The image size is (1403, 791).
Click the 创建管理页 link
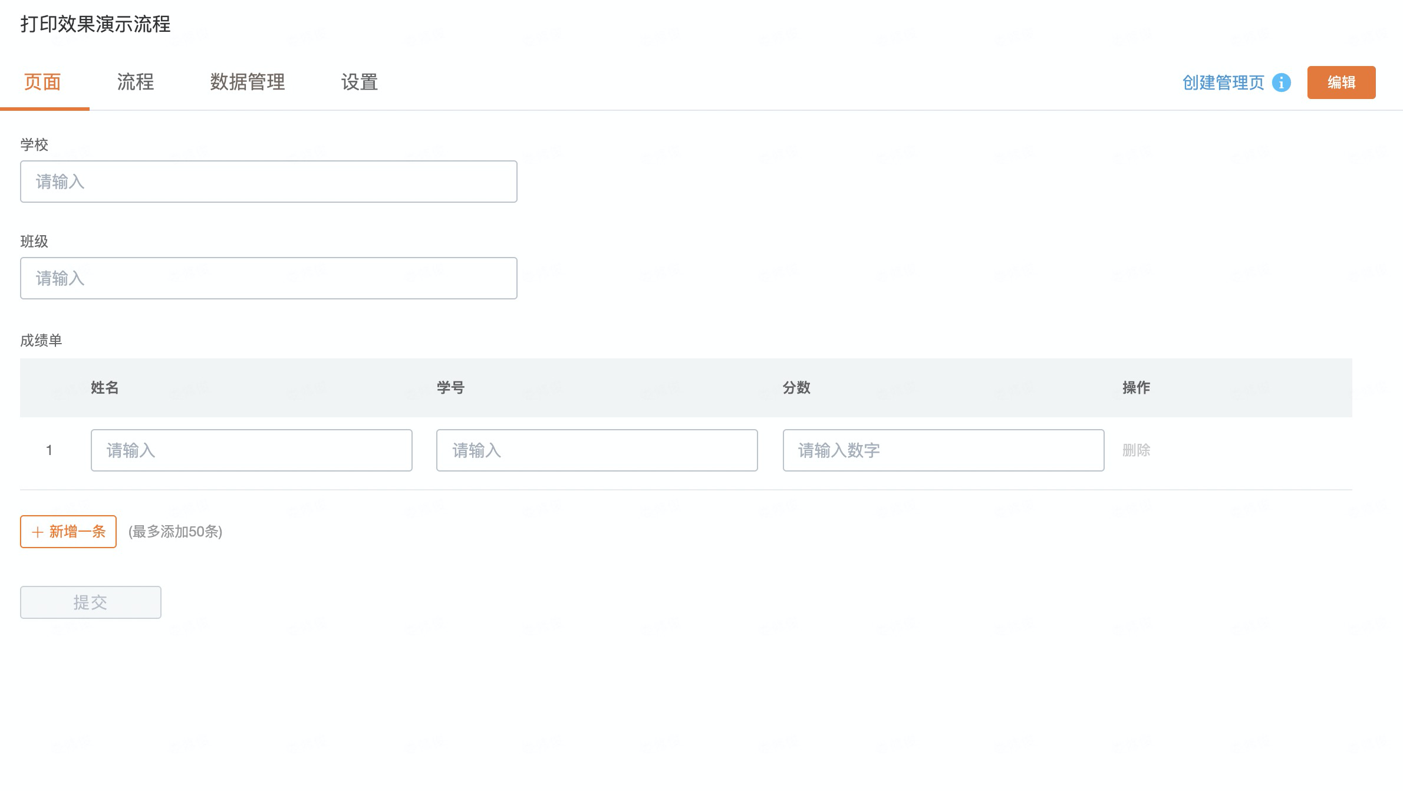[x=1223, y=83]
